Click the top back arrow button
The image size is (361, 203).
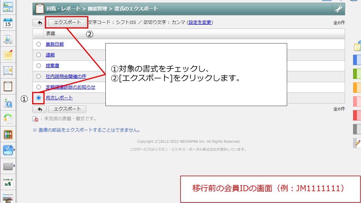point(40,23)
